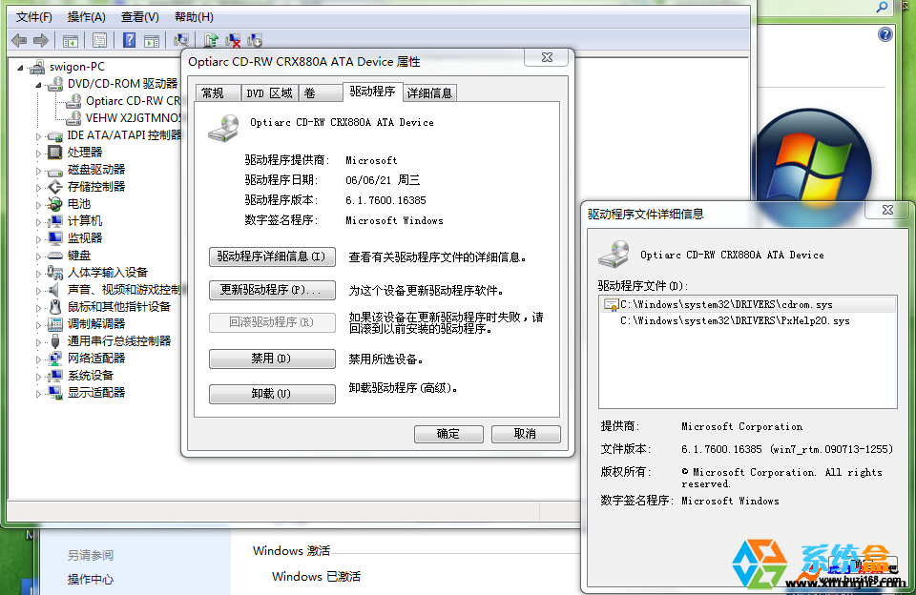916x595 pixels.
Task: Toggle the show/hide action pane toolbar icon
Action: pos(152,40)
